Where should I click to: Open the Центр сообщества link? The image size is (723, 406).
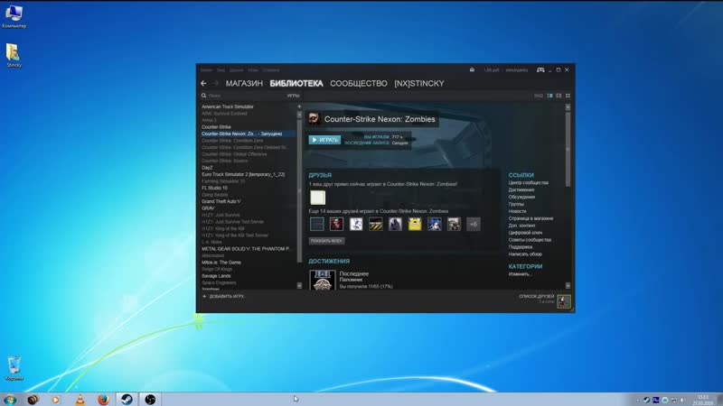pos(529,183)
